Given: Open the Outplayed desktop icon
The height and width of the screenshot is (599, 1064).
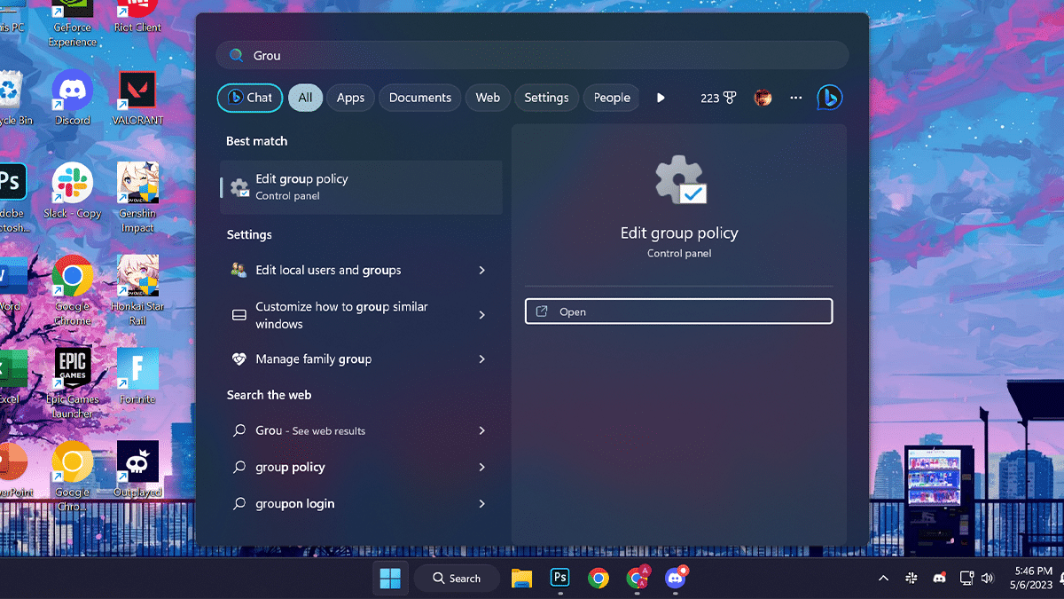Looking at the screenshot, I should [137, 469].
